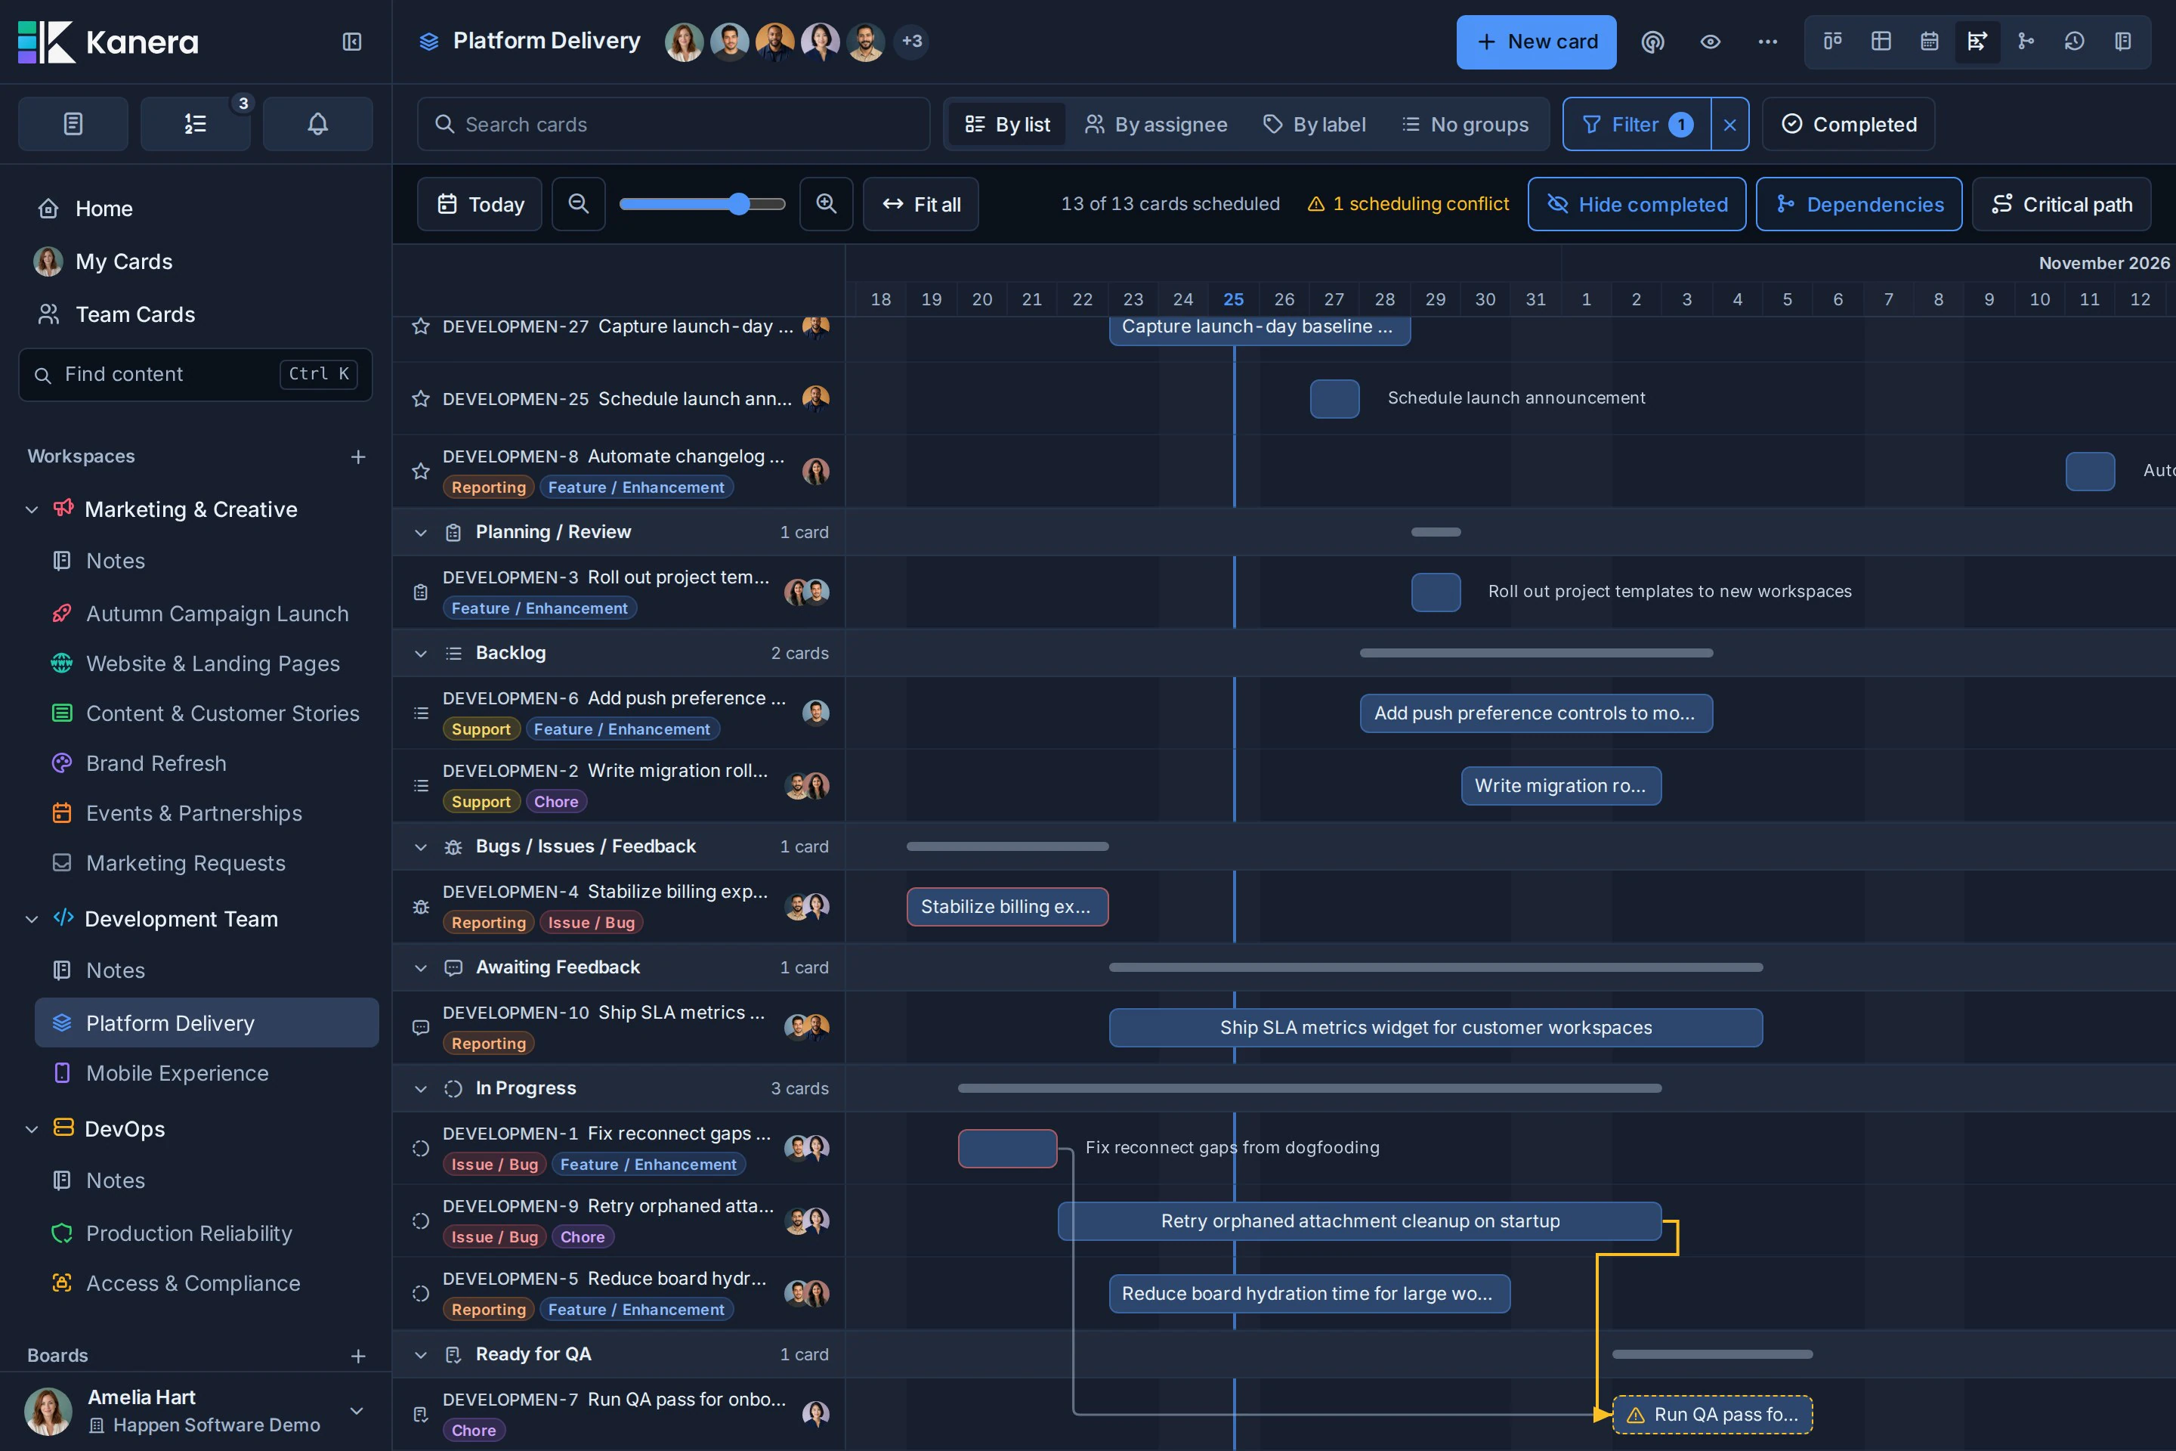The image size is (2176, 1451).
Task: Adjust the timeline zoom slider
Action: pyautogui.click(x=702, y=203)
